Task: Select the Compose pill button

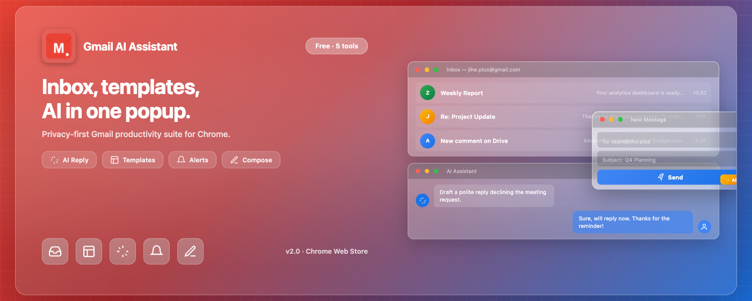Action: click(251, 160)
